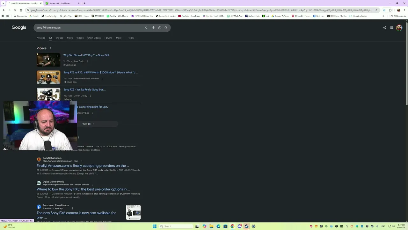Share the search results page
408x230 pixels.
384,28
